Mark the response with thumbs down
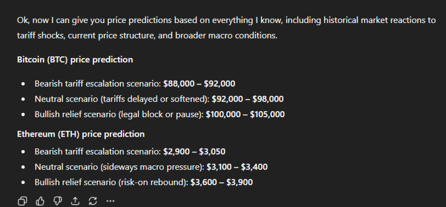The image size is (446, 207). point(57,201)
